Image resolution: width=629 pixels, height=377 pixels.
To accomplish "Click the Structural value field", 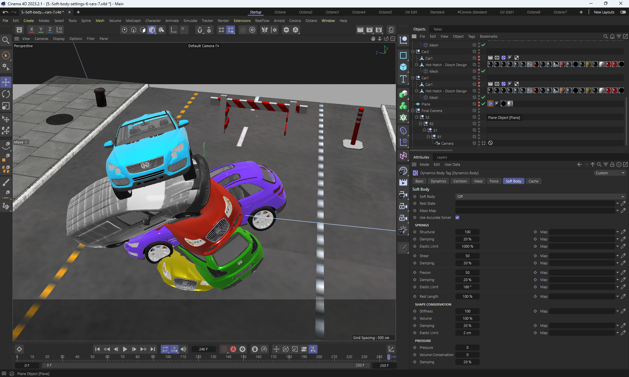I will [x=467, y=232].
